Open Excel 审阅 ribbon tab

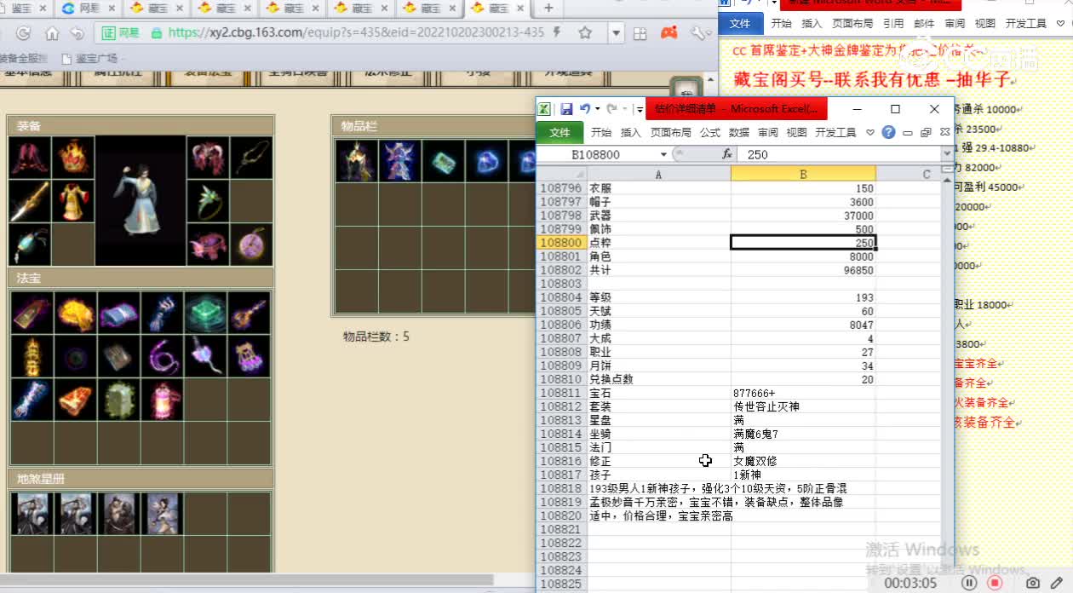click(x=768, y=132)
